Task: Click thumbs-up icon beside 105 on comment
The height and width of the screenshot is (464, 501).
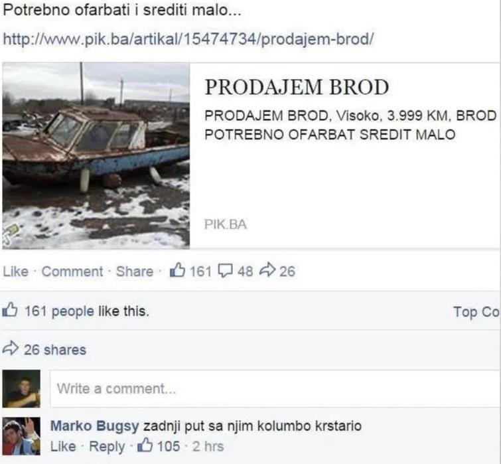Action: coord(145,445)
